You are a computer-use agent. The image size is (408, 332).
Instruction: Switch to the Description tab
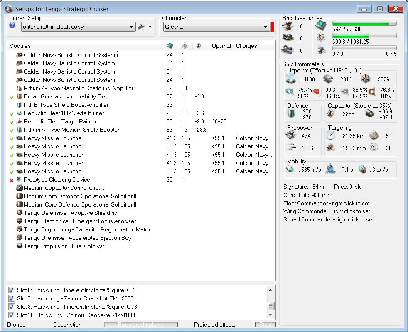coord(67,325)
